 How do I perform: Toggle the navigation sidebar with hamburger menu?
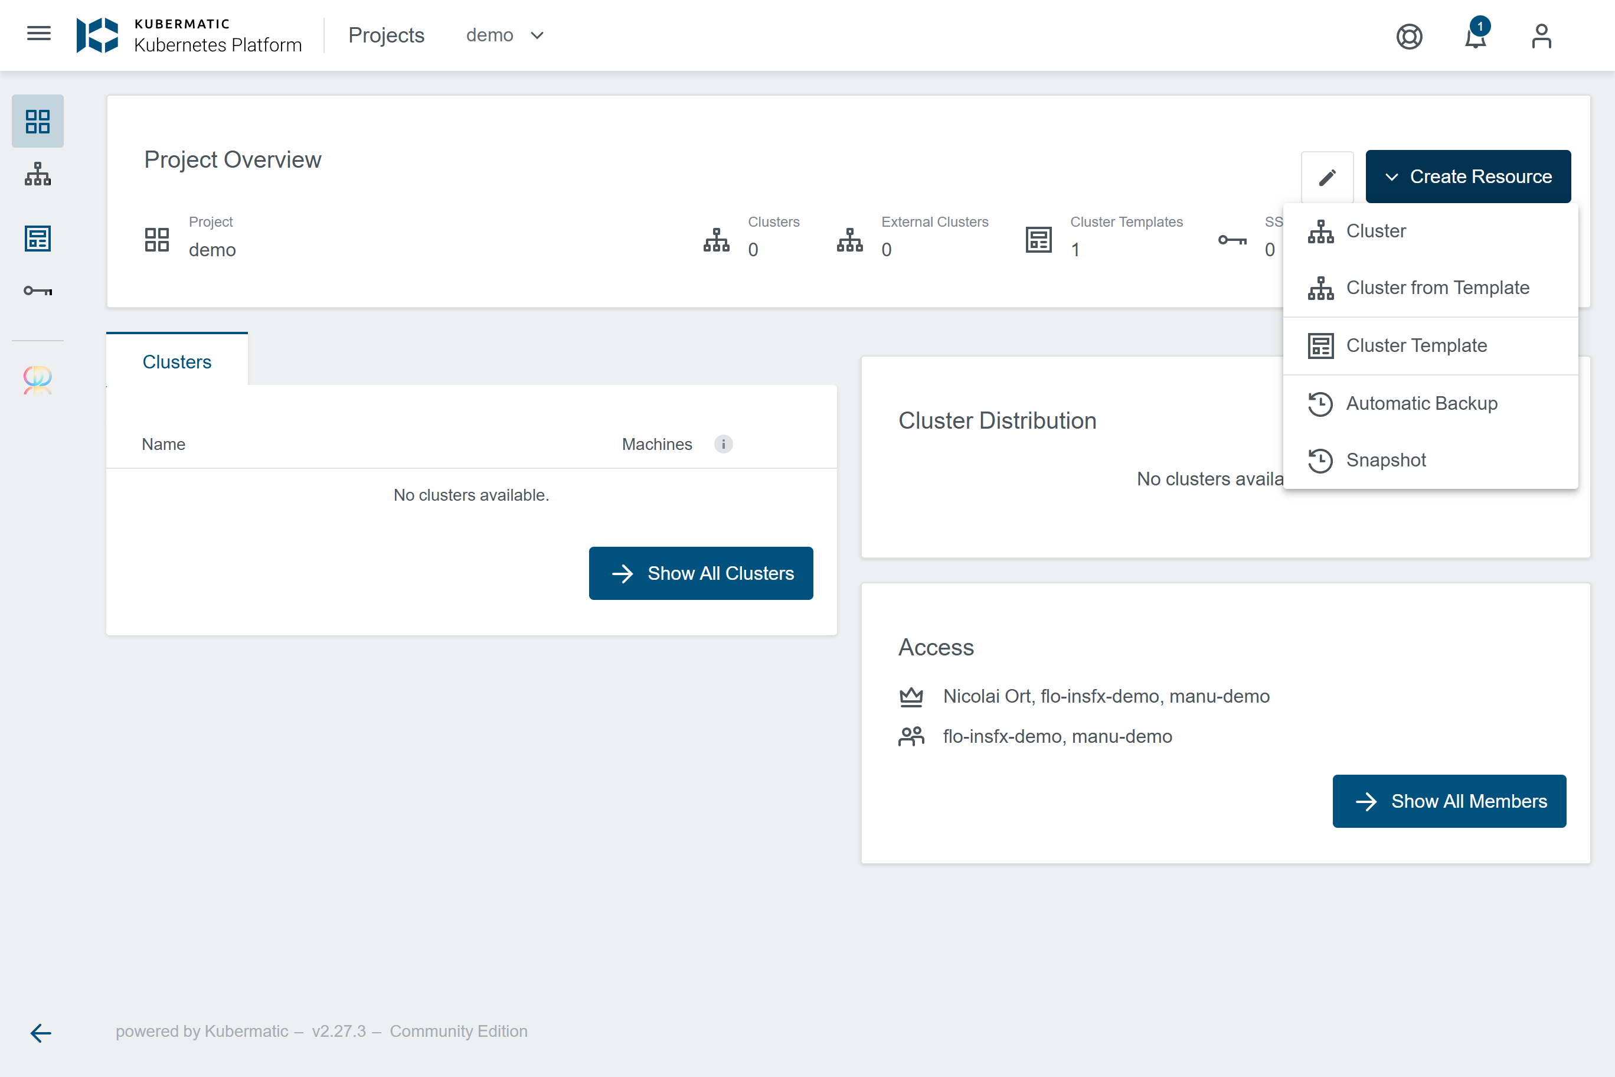(38, 33)
